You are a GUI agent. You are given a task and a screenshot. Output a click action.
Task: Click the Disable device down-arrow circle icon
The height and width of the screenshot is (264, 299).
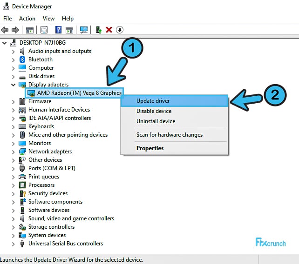pyautogui.click(x=120, y=30)
